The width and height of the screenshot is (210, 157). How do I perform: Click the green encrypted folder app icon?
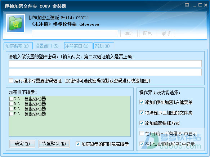15,23
